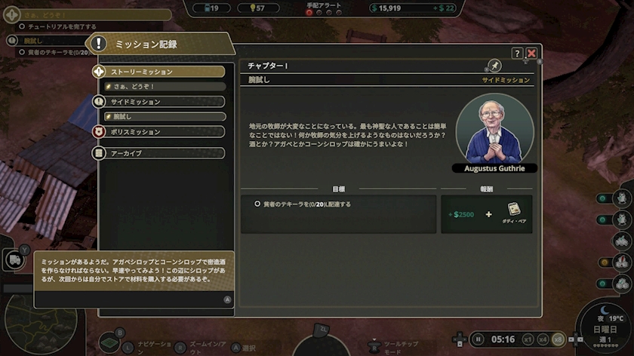Click the pin mission icon

click(x=494, y=66)
